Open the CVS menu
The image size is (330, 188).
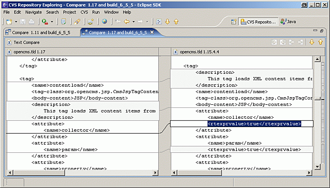point(84,12)
